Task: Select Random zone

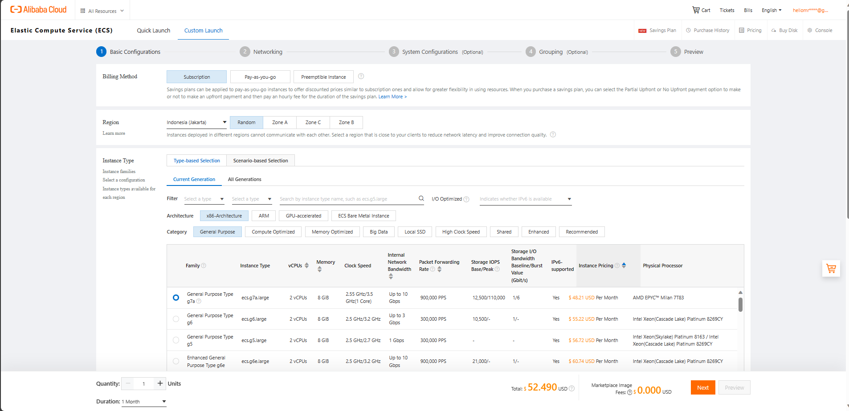Action: point(246,122)
